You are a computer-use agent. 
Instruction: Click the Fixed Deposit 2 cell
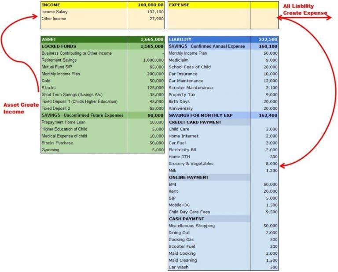click(x=56, y=108)
